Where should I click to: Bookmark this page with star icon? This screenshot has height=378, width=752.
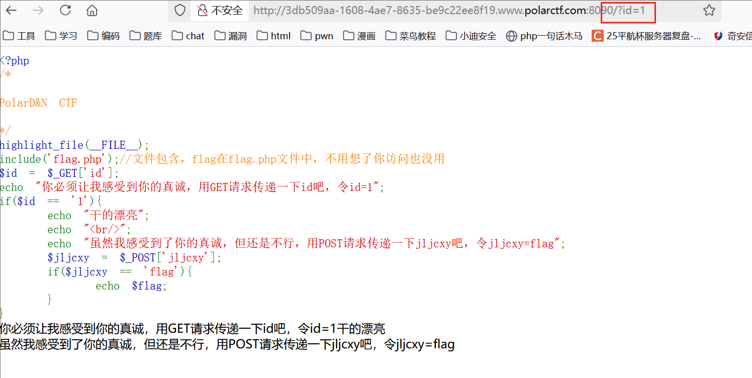pos(709,10)
